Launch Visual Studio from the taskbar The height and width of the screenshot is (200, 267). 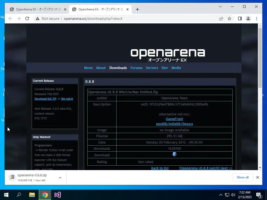point(58,195)
